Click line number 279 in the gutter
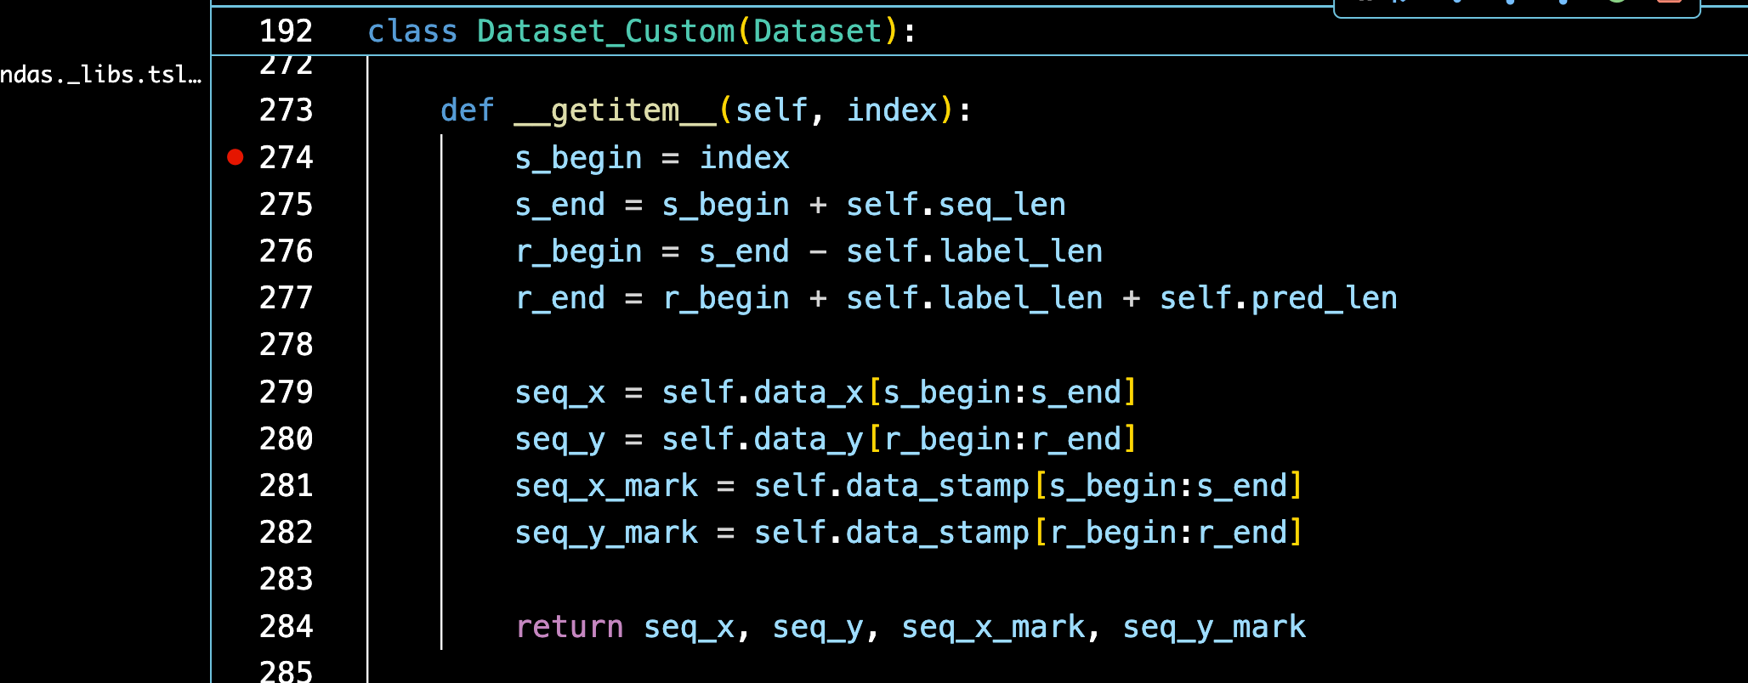Screen dimensions: 1748x683 tap(286, 392)
